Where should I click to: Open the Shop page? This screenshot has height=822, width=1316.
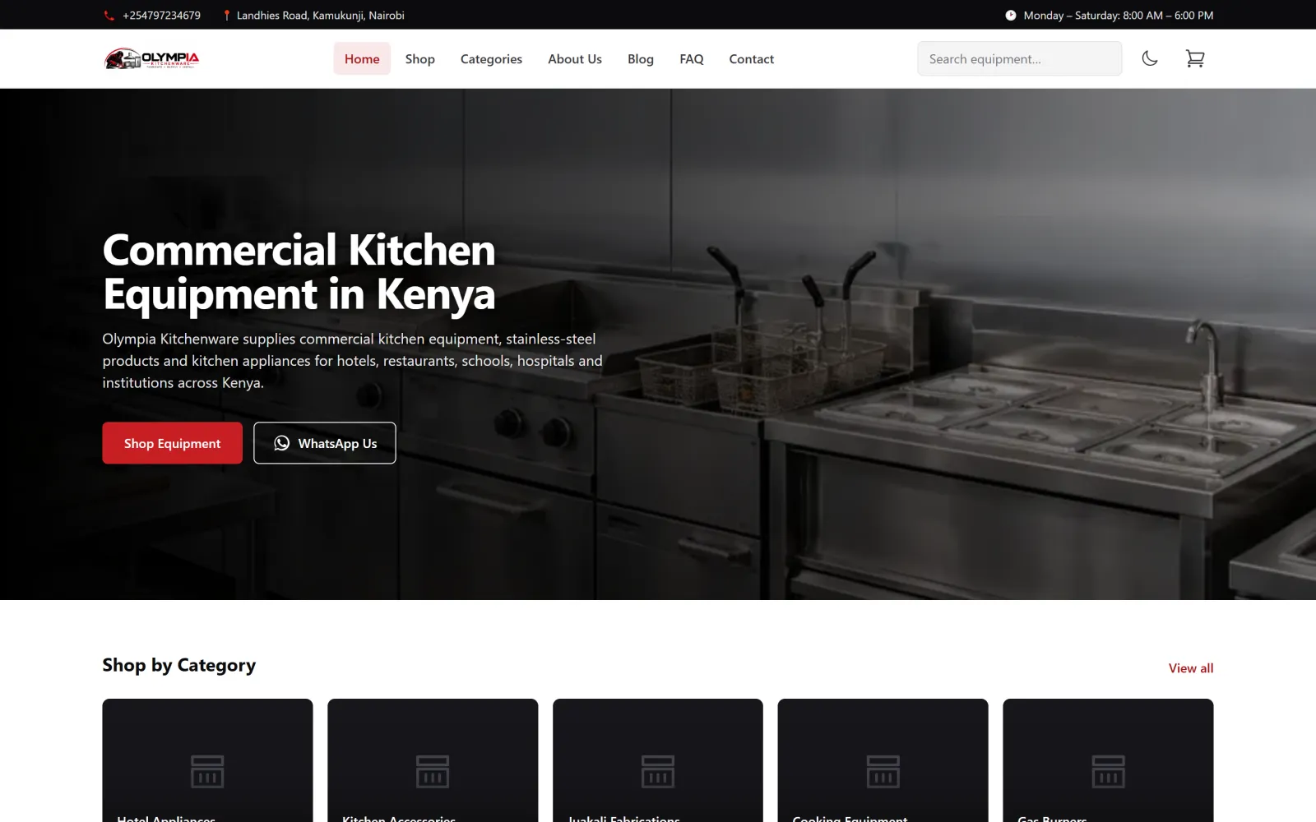[419, 59]
